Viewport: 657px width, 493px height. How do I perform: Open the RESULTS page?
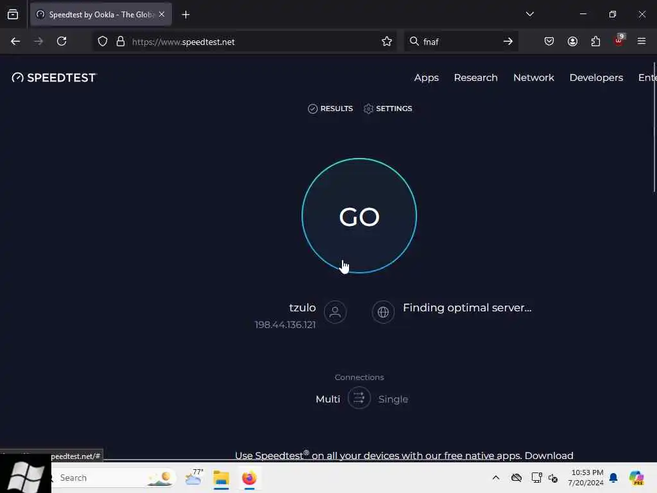pos(330,108)
